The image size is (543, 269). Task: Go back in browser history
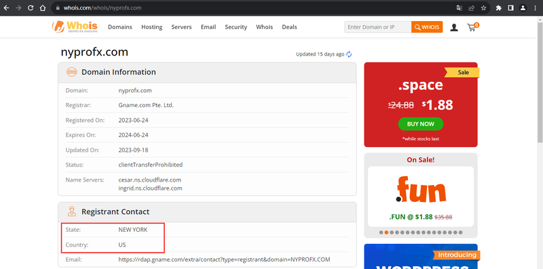pyautogui.click(x=6, y=7)
